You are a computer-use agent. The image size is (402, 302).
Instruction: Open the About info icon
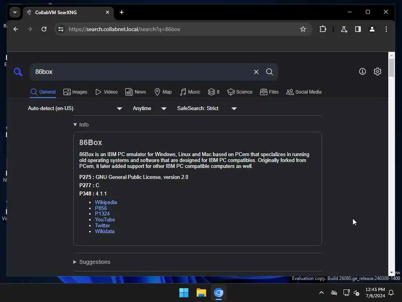(x=362, y=72)
